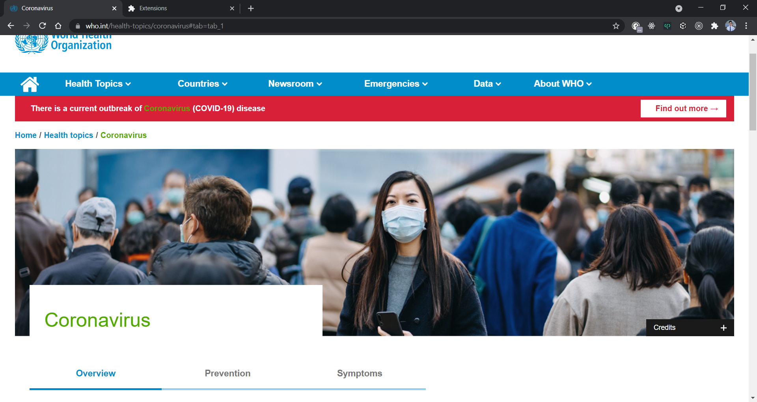Click the scrollbar down arrow
Viewport: 757px width, 402px height.
pos(753,398)
